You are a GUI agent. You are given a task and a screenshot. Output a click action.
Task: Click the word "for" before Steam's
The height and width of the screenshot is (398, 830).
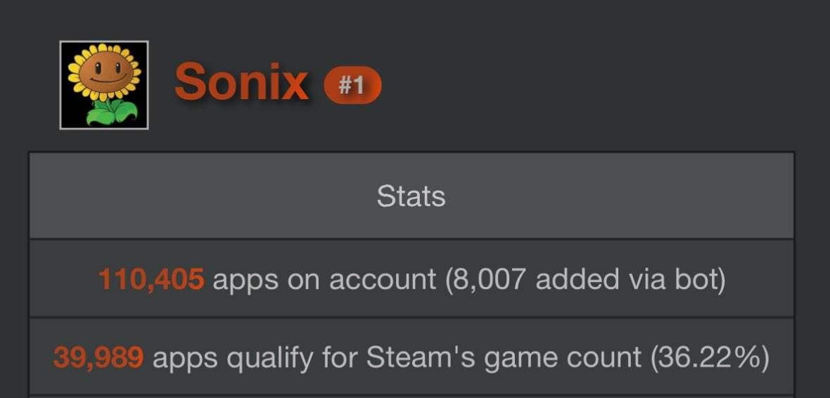pyautogui.click(x=340, y=358)
